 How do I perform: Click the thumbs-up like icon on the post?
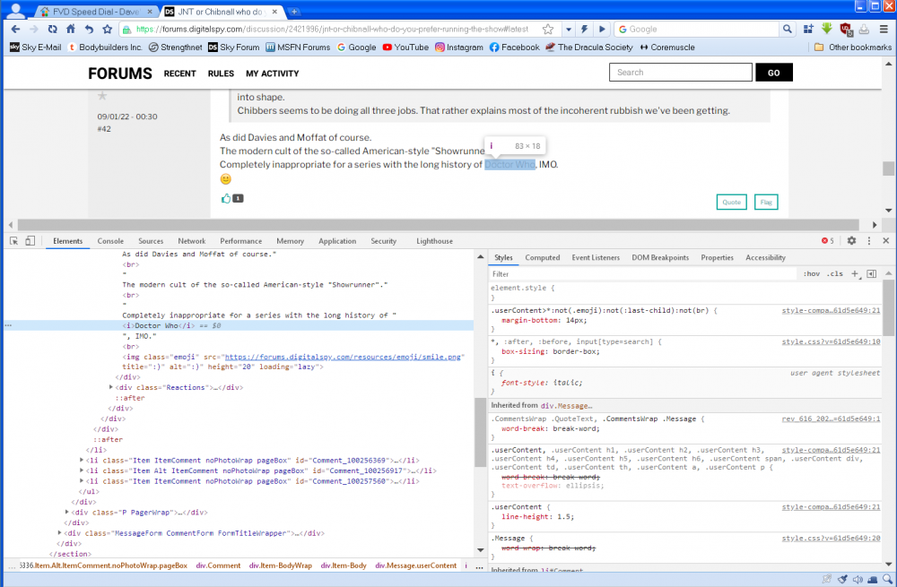point(226,198)
